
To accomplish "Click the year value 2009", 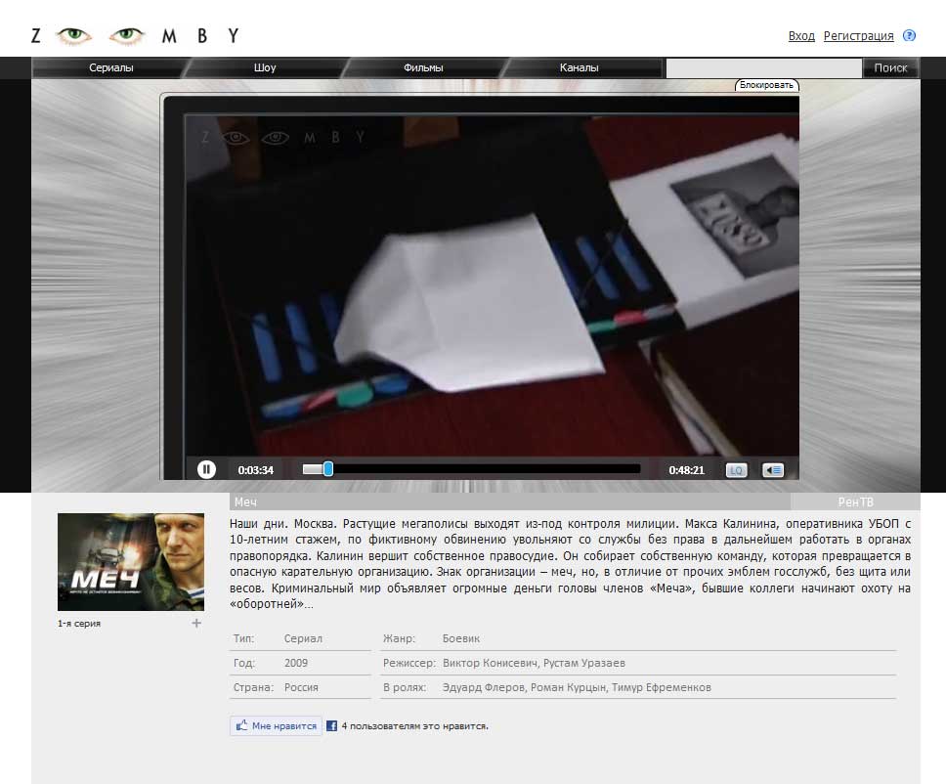I will (x=296, y=663).
